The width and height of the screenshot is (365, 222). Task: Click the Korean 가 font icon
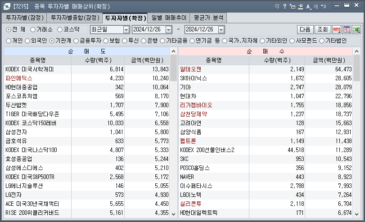[x=315, y=6]
